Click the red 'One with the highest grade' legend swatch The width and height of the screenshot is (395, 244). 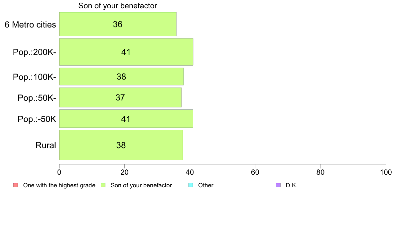15,185
